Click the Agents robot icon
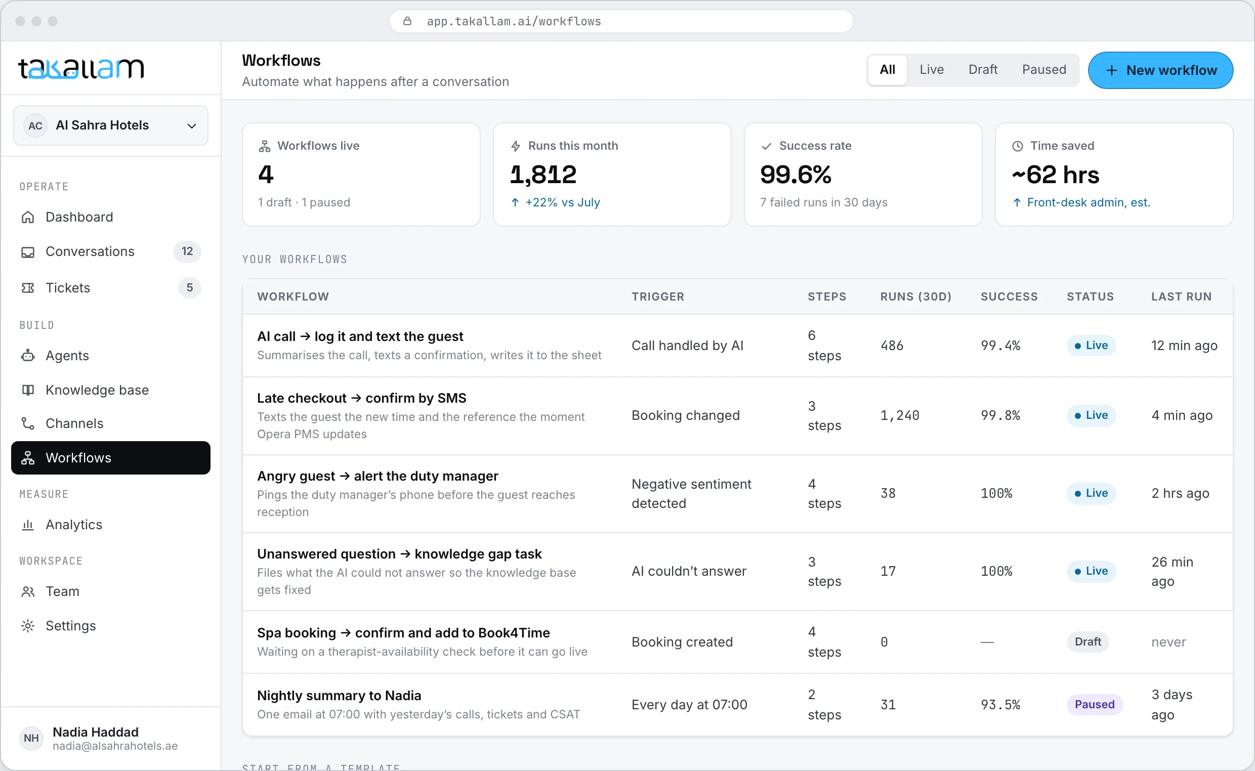The width and height of the screenshot is (1255, 771). pos(27,356)
